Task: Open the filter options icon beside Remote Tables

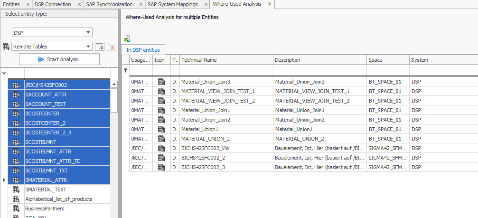Action: click(100, 47)
